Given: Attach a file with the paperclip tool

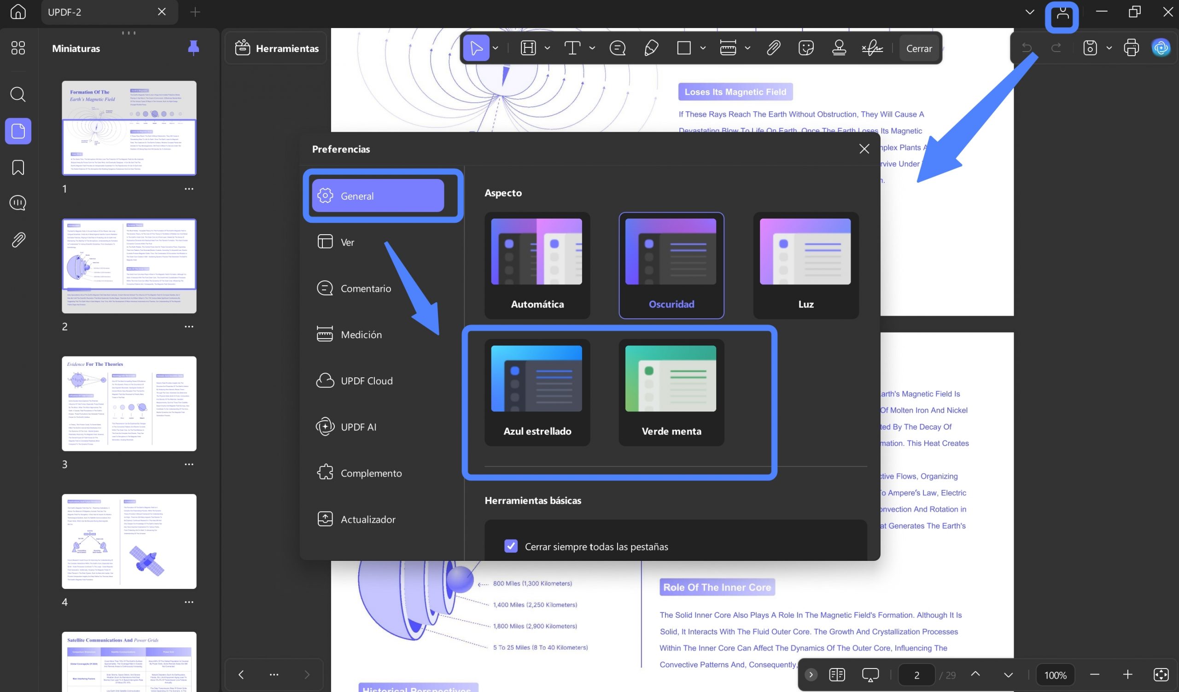Looking at the screenshot, I should tap(773, 48).
